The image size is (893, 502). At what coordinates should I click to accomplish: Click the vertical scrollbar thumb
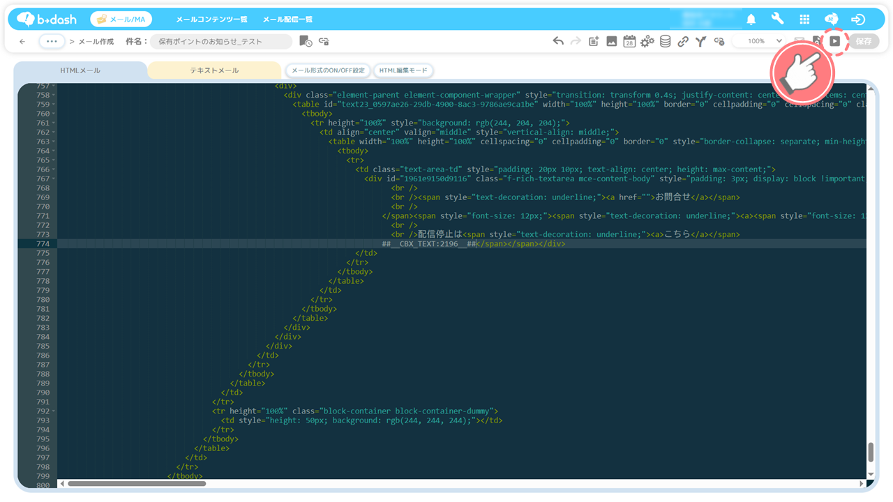tap(871, 452)
